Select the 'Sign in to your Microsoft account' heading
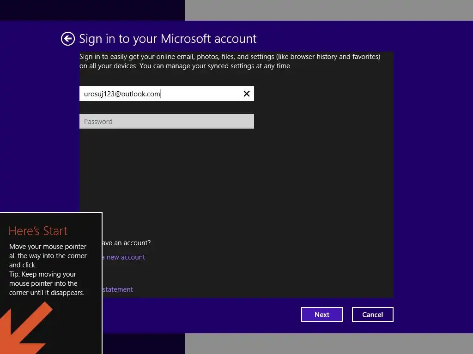 [168, 39]
